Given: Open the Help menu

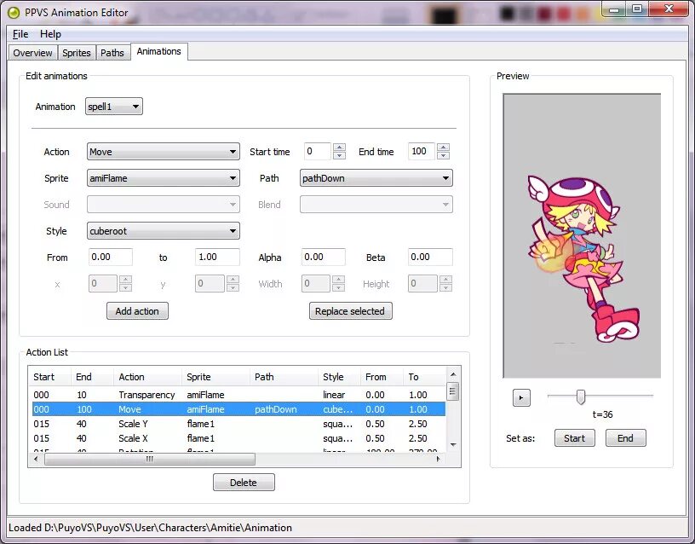Looking at the screenshot, I should tap(50, 34).
